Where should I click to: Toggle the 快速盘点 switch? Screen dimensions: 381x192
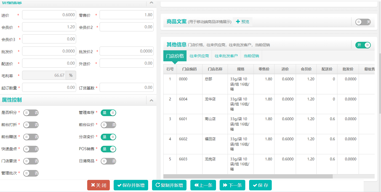click(31, 149)
